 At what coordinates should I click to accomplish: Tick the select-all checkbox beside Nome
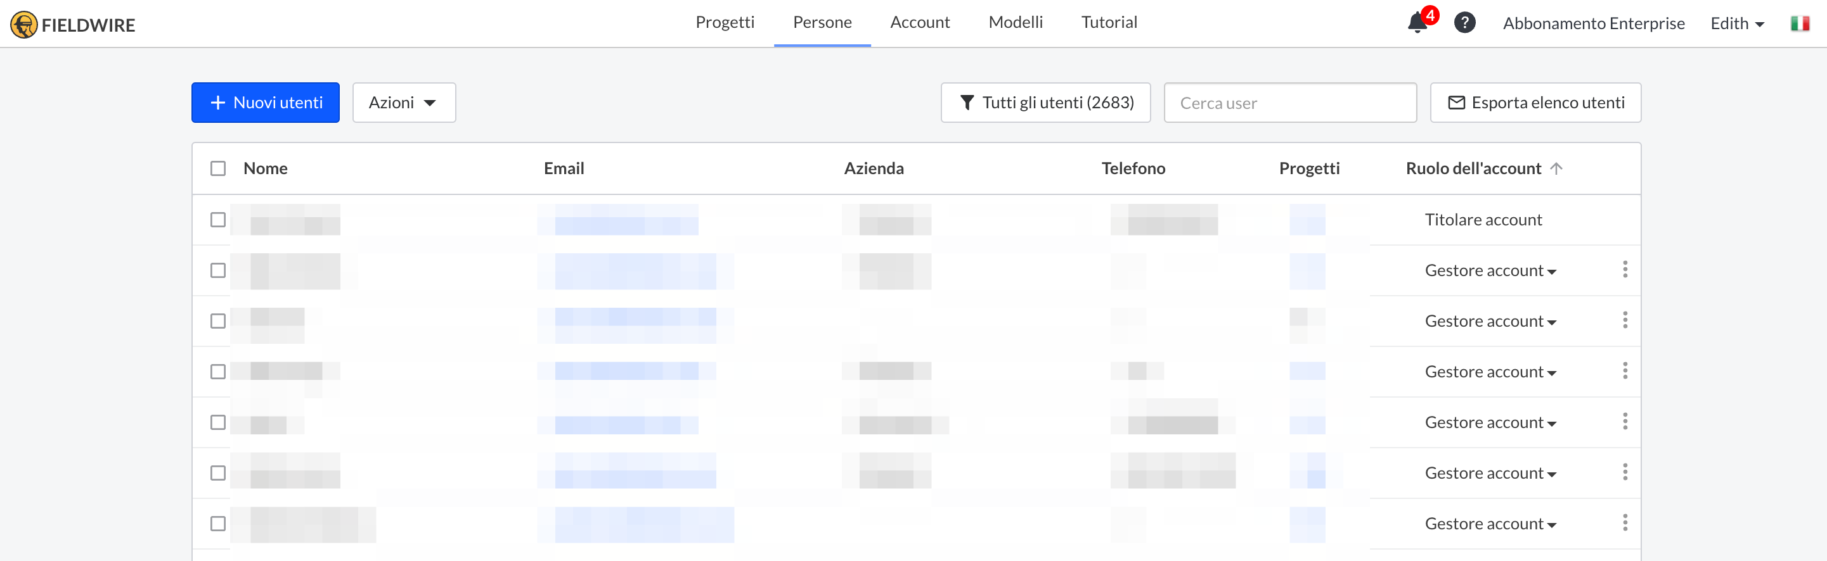pyautogui.click(x=217, y=168)
